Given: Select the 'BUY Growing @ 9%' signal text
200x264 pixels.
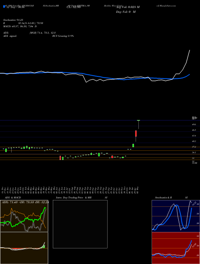Looking at the screenshot, I should pyautogui.click(x=63, y=36).
